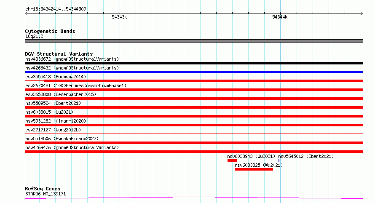Click the 54343k ruler tick label
The width and height of the screenshot is (375, 203).
point(119,17)
